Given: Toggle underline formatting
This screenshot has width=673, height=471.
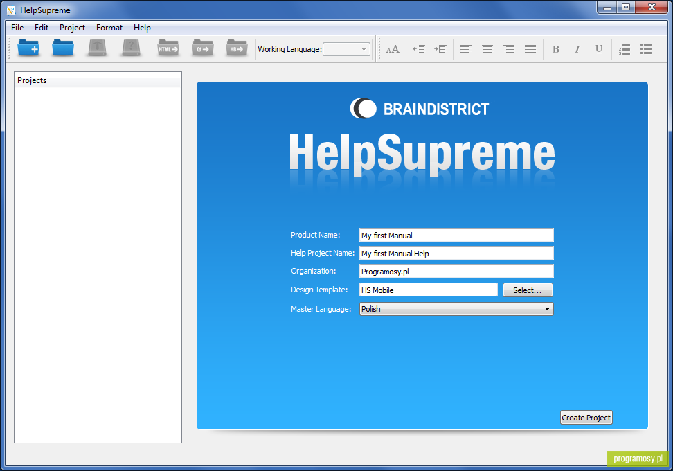Looking at the screenshot, I should 599,49.
